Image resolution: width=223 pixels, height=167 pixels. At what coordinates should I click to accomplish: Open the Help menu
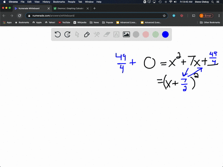[99, 2]
